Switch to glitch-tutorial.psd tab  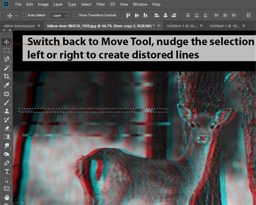click(x=19, y=26)
